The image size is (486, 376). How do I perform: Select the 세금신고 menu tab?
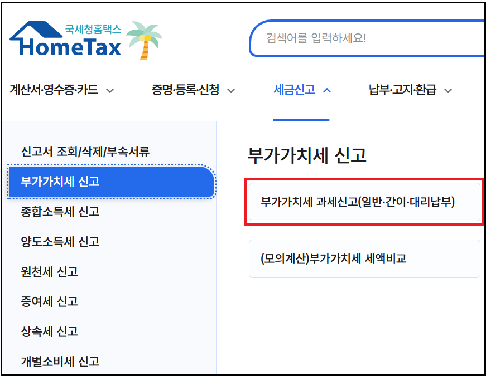[x=295, y=90]
